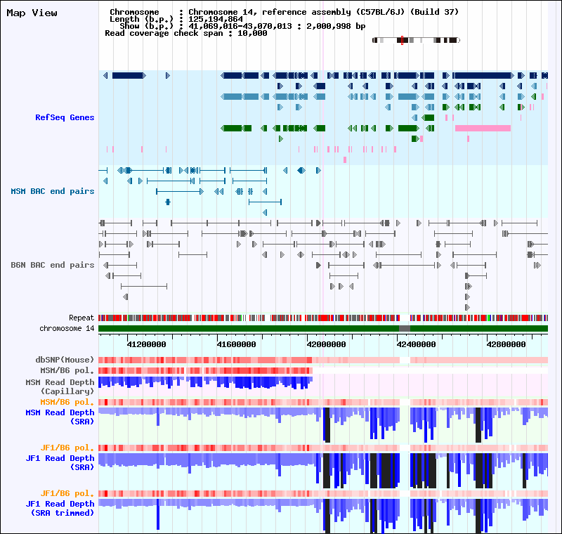Screen dimensions: 562x534
Task: Click the red position marker on chromosome ideogram
Action: [402, 40]
